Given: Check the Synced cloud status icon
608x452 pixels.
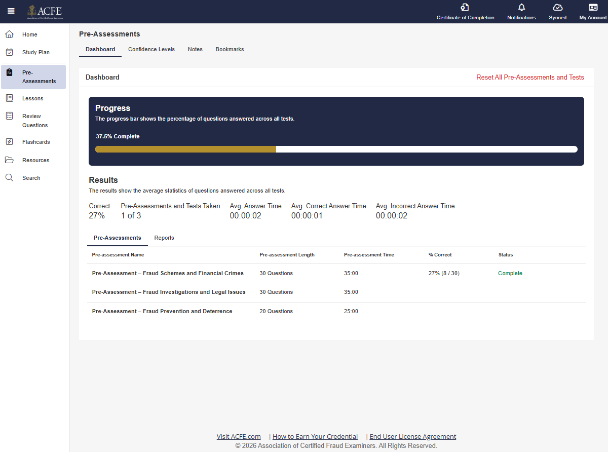Looking at the screenshot, I should (x=557, y=8).
